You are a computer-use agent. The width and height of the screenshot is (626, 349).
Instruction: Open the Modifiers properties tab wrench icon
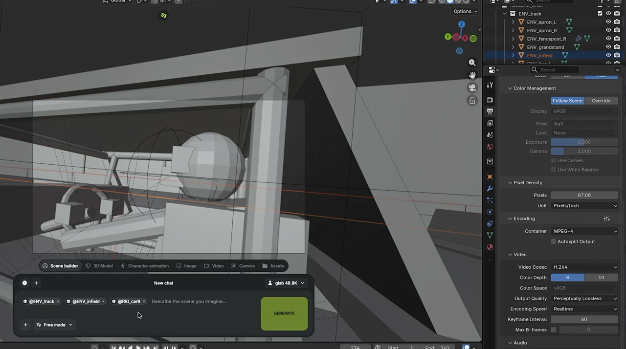point(490,188)
